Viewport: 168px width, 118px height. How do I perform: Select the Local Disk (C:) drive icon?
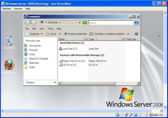pos(61,49)
